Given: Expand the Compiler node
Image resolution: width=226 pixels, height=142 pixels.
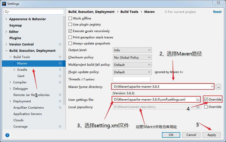Looking at the screenshot, I should 10,82.
